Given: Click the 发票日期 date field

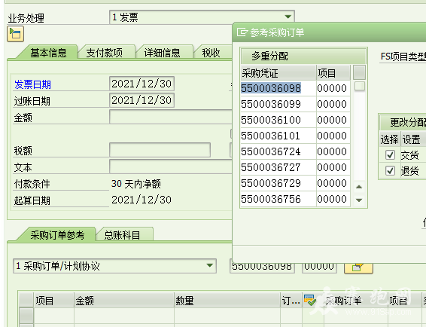Looking at the screenshot, I should point(141,84).
